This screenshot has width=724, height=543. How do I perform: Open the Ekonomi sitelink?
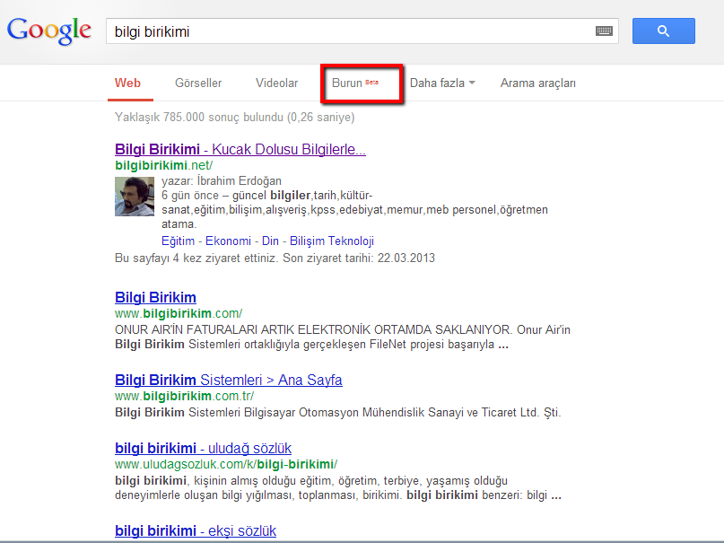(228, 241)
